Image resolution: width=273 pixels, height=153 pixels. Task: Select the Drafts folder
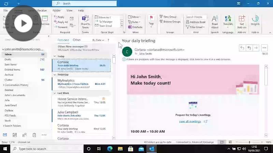[24, 59]
